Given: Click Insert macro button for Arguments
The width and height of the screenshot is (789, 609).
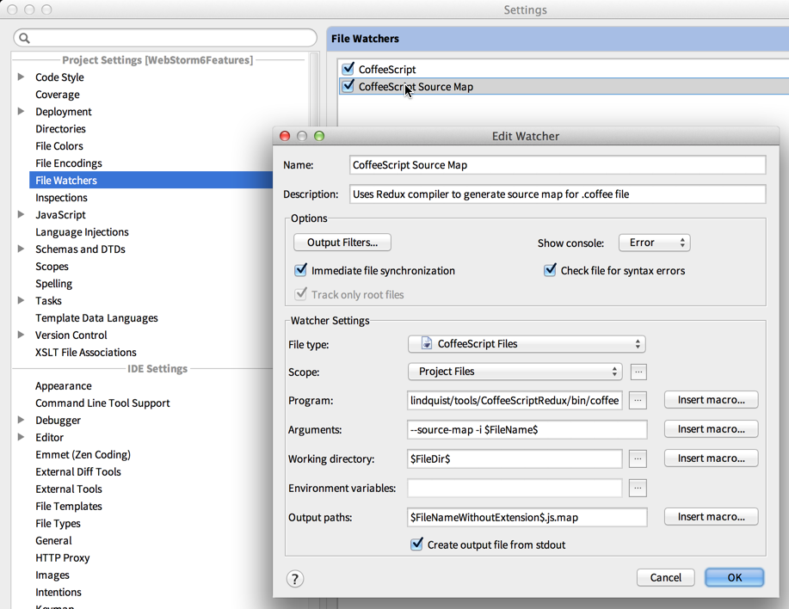Looking at the screenshot, I should (x=711, y=429).
